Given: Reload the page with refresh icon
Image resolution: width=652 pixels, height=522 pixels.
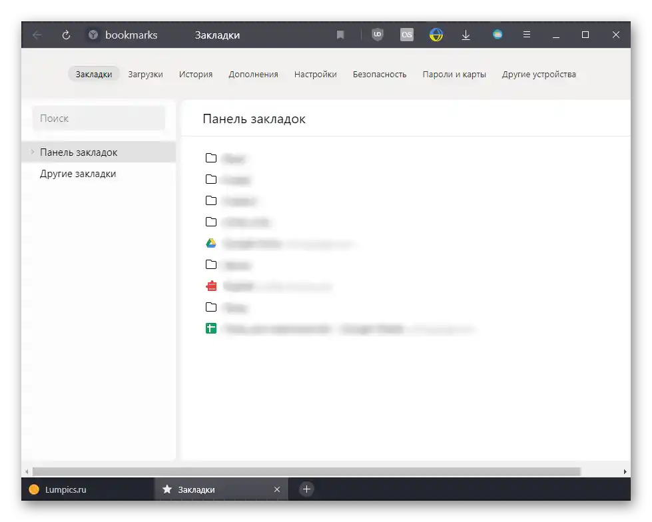Looking at the screenshot, I should pos(66,35).
